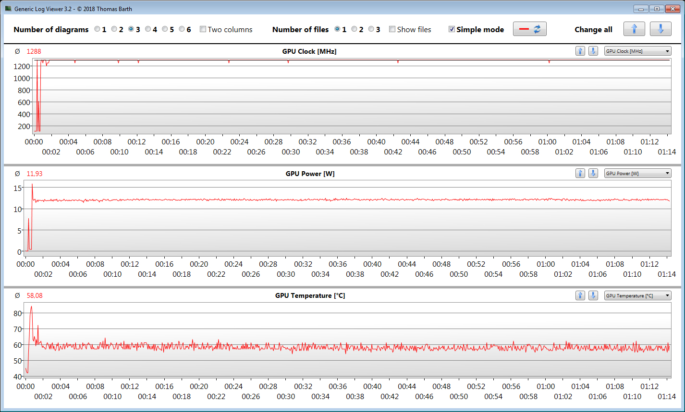Open the GPU Clock [MHz] sensor dropdown

[x=637, y=51]
